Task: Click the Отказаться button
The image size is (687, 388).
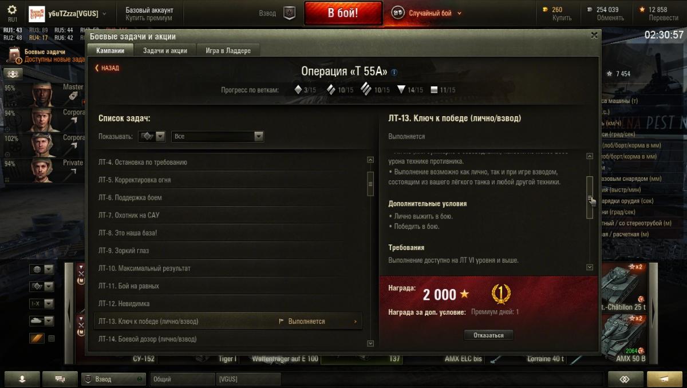Action: pyautogui.click(x=488, y=335)
